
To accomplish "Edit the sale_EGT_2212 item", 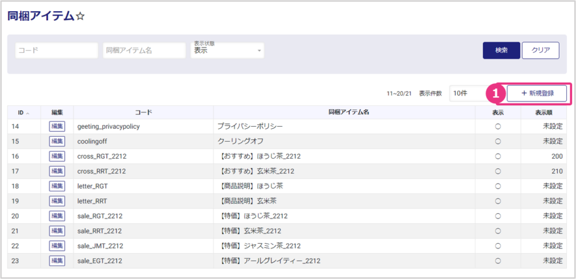I will pyautogui.click(x=57, y=260).
